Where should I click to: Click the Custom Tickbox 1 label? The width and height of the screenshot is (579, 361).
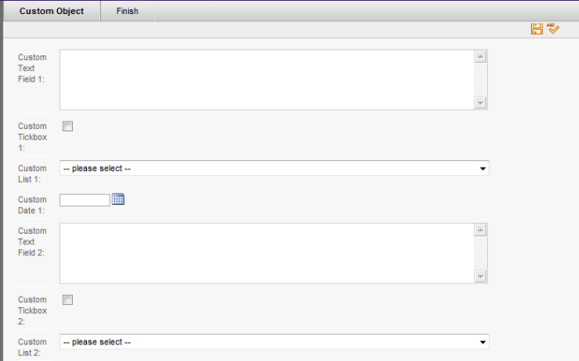click(32, 137)
